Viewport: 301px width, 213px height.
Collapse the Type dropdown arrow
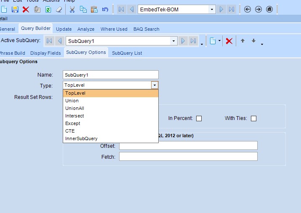coord(154,85)
